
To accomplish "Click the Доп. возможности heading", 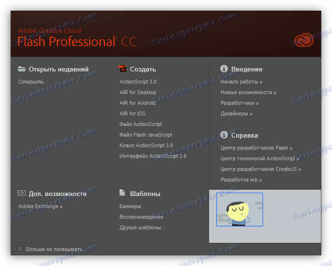I will click(58, 194).
